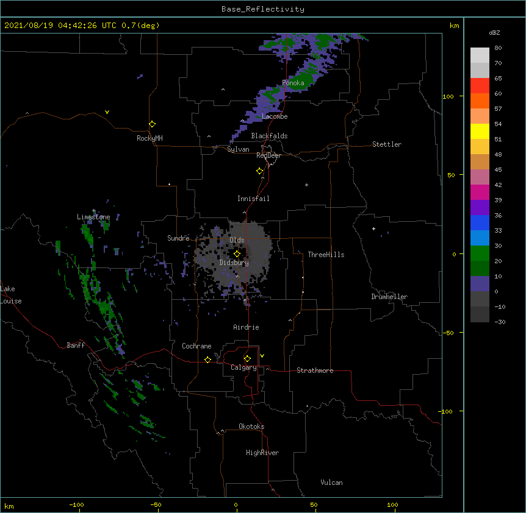Pick the top white 80–70 legend swatch
Screen dimensions: 526x513
[x=480, y=55]
